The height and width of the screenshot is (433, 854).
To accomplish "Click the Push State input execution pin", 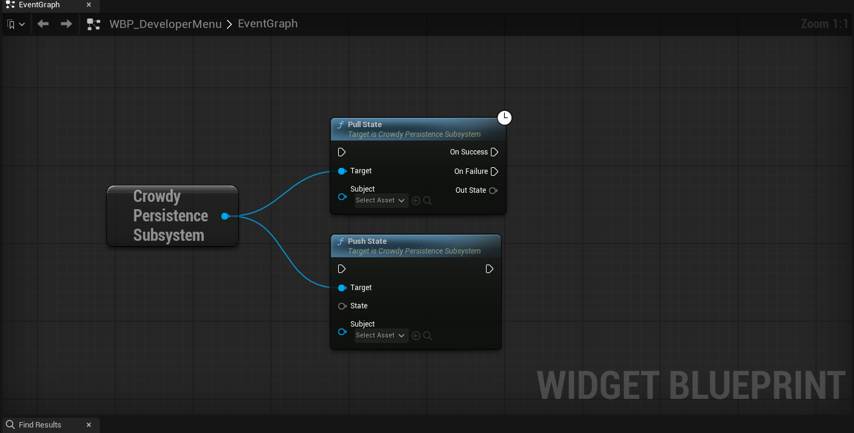I will tap(342, 269).
